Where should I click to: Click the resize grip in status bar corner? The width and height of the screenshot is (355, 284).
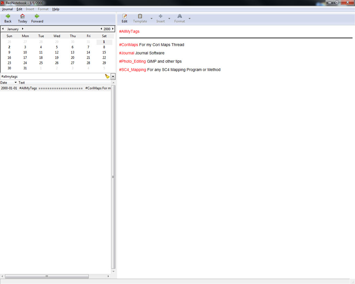coord(353,282)
